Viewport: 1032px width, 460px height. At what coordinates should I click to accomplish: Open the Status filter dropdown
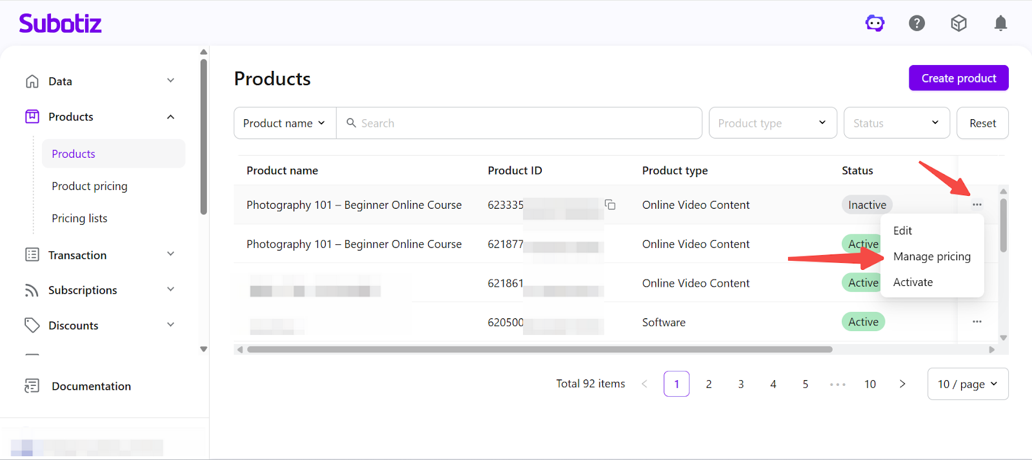click(x=896, y=123)
